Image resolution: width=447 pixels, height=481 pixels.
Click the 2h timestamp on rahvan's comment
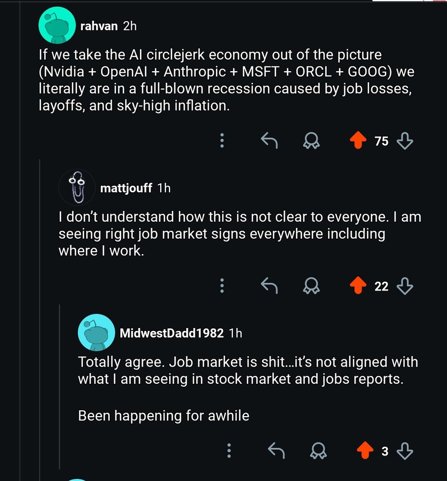pyautogui.click(x=129, y=26)
